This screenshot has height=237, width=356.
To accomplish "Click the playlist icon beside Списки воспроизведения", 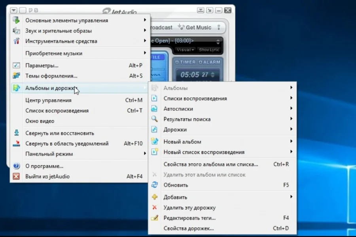I will click(154, 98).
